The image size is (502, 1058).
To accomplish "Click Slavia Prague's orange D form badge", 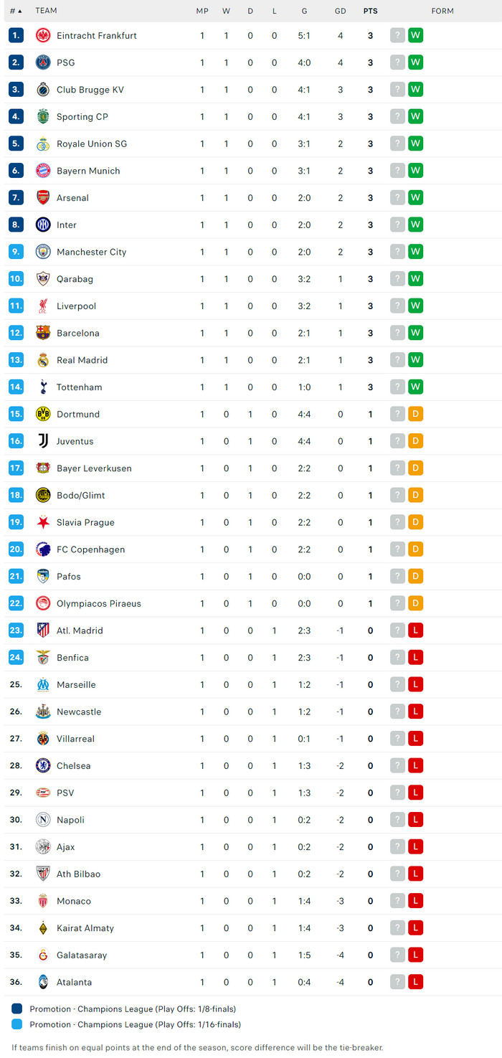I will point(415,522).
